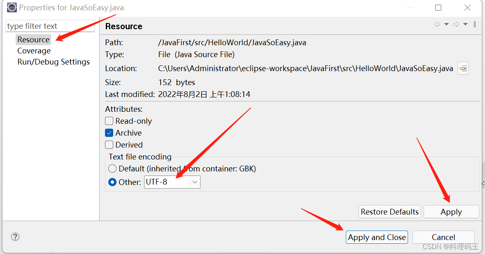Choose the Other encoding radio button
Image resolution: width=485 pixels, height=254 pixels.
112,182
